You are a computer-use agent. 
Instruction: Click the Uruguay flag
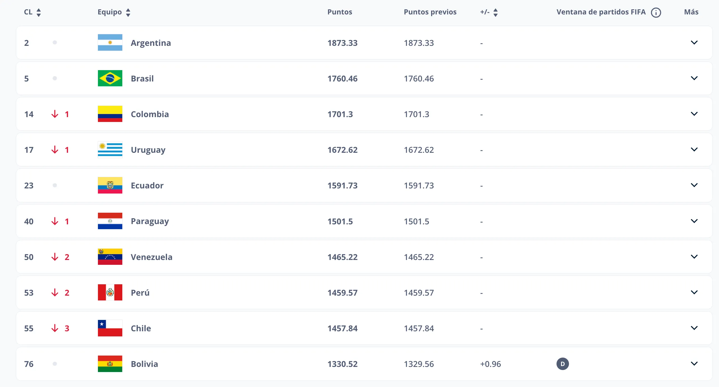[x=110, y=150]
